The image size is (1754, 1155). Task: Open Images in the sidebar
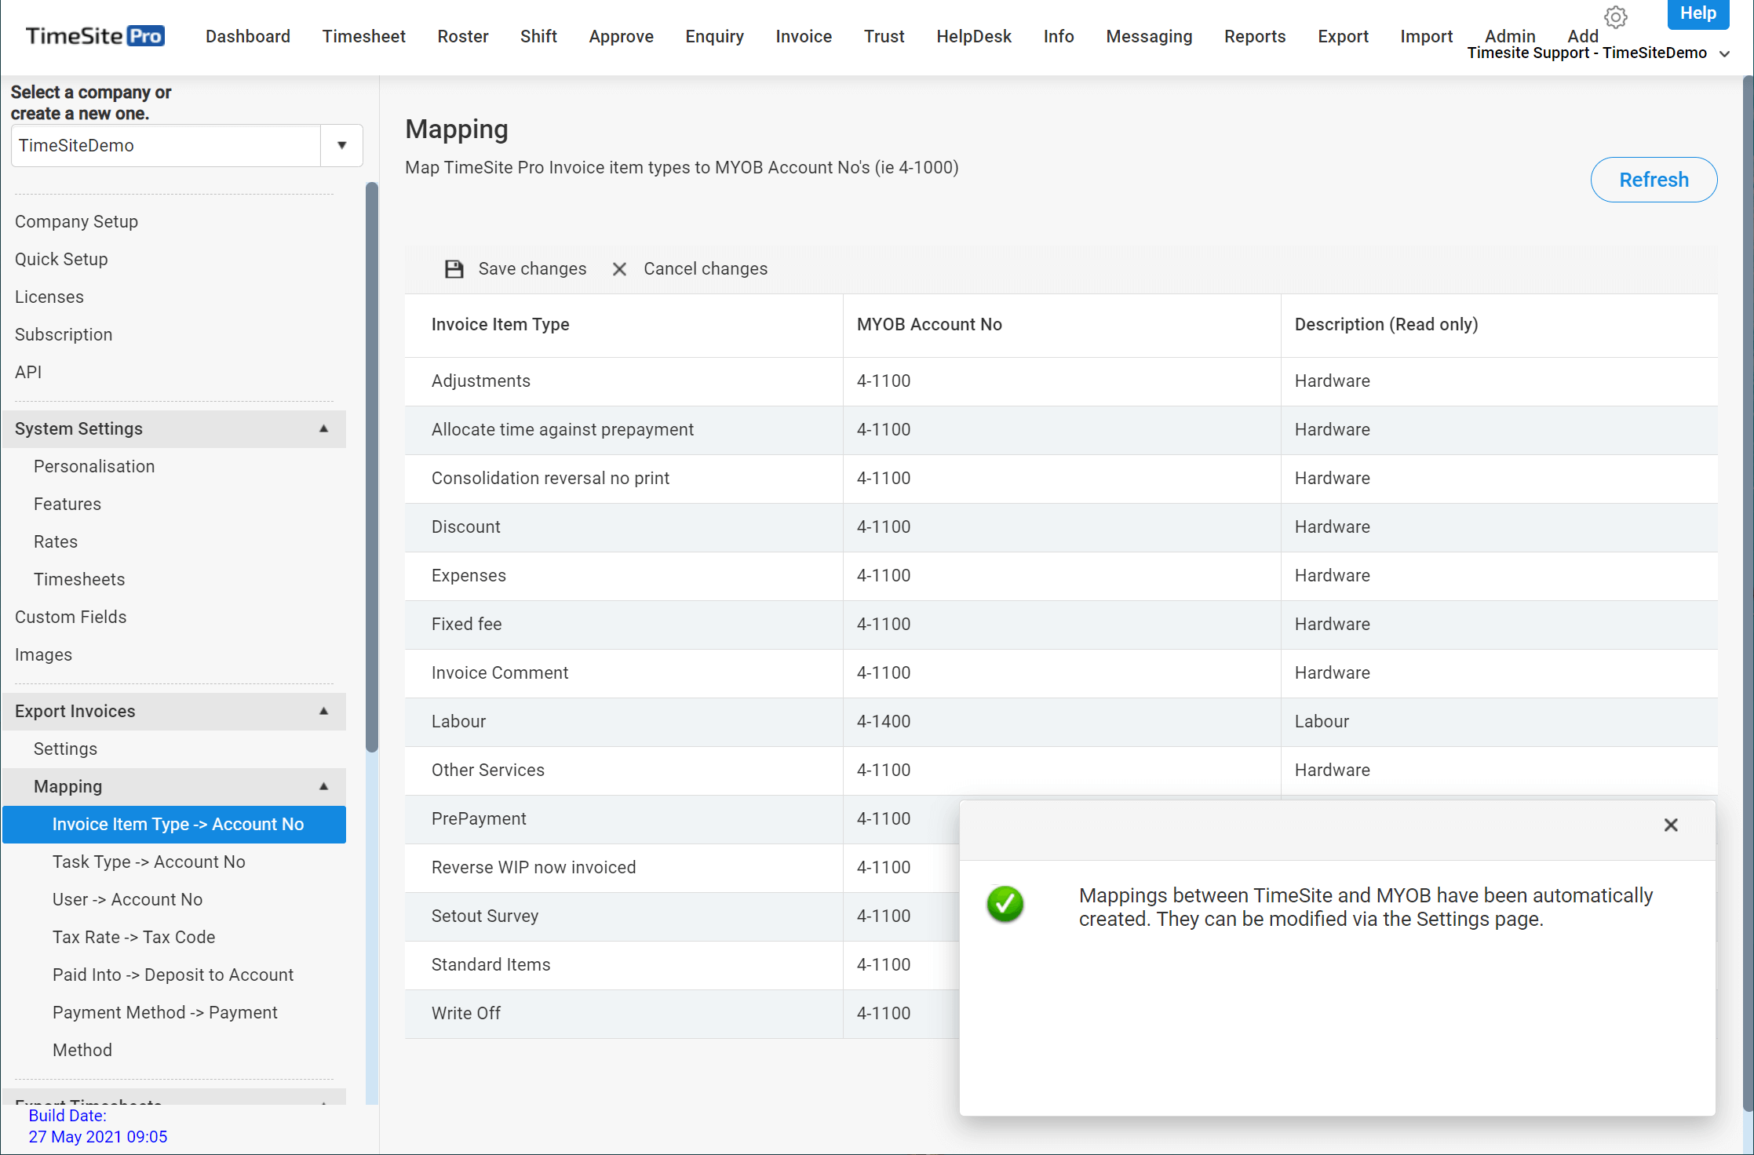pos(43,654)
